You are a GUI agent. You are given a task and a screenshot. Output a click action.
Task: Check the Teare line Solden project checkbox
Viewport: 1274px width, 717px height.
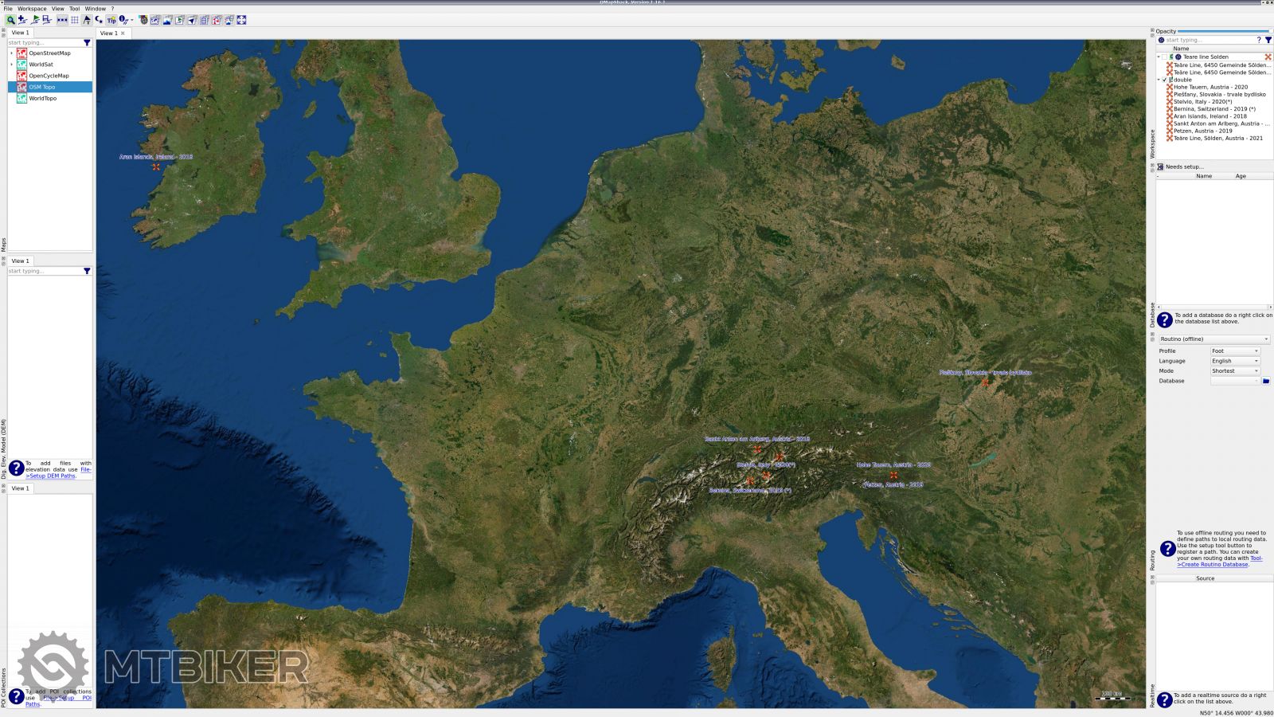point(1164,57)
